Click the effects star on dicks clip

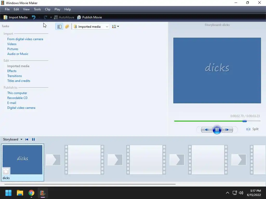tap(6, 171)
